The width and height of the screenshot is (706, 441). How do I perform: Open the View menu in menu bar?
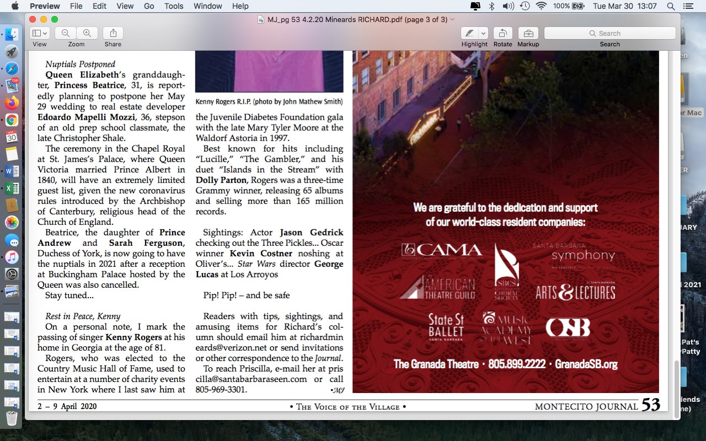125,6
